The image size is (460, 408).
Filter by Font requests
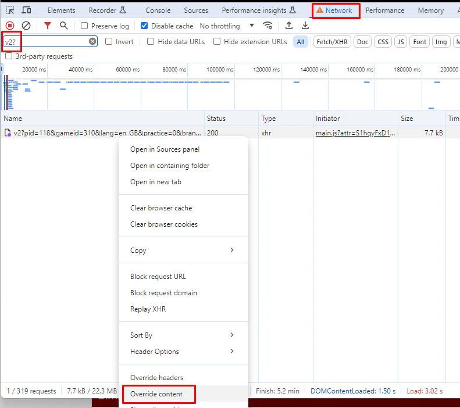tap(419, 42)
